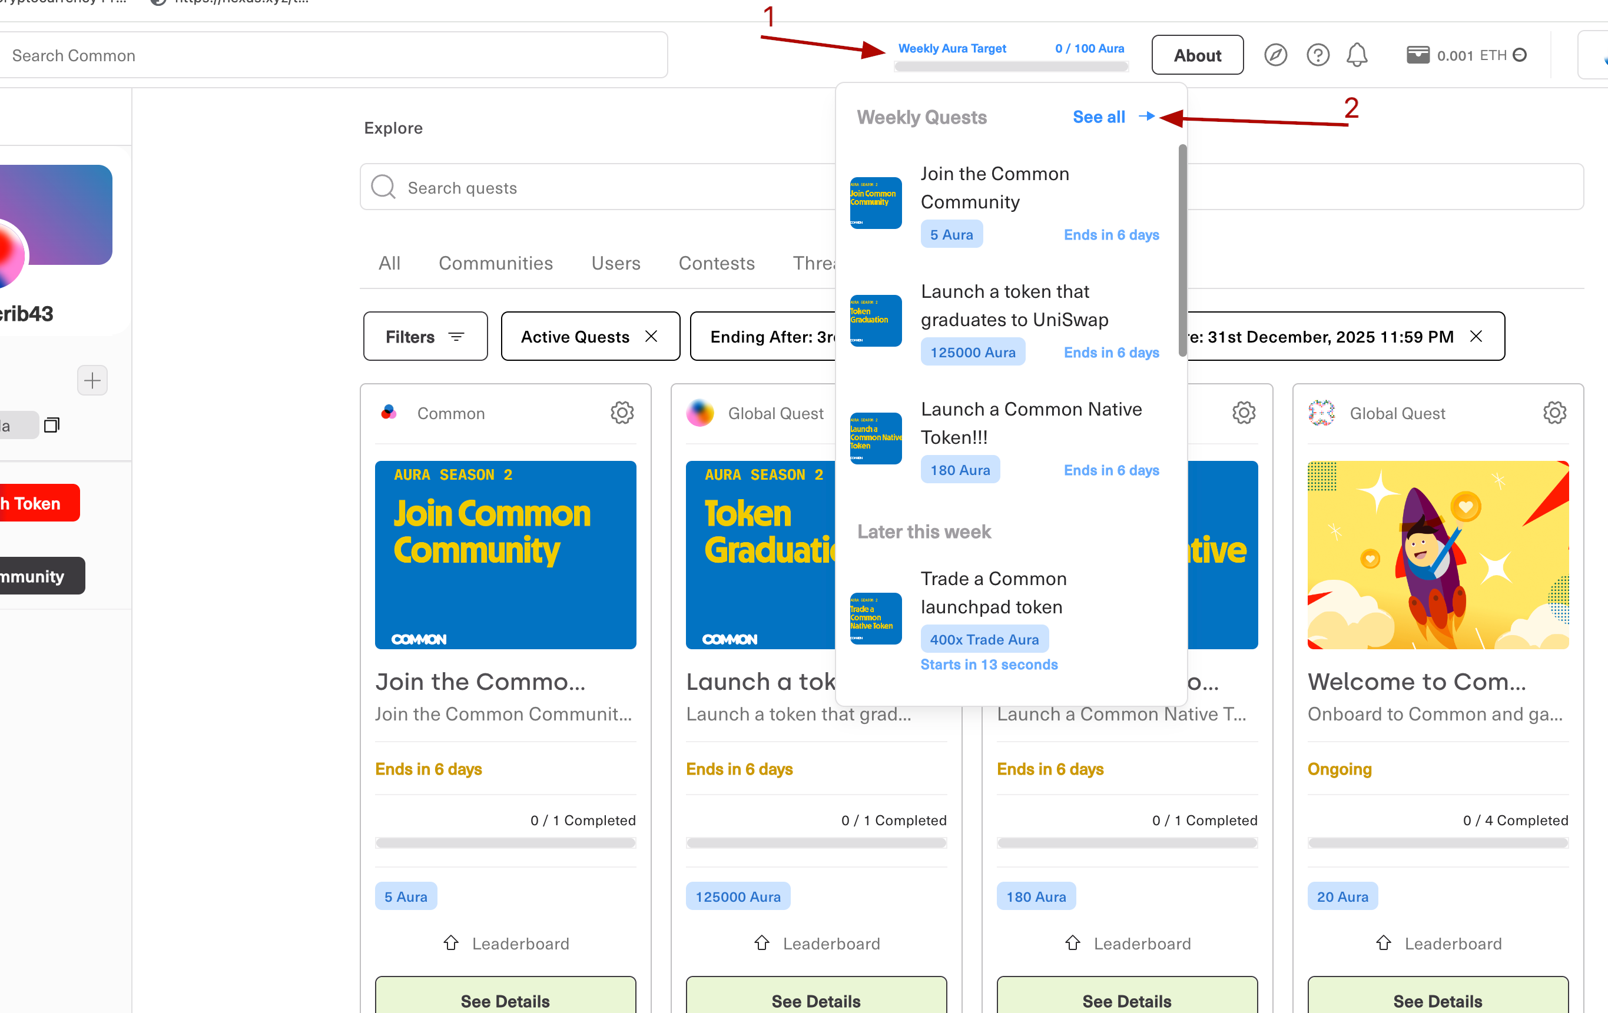
Task: Click Join Common Community thumbnail in Weekly Quests
Action: [876, 203]
